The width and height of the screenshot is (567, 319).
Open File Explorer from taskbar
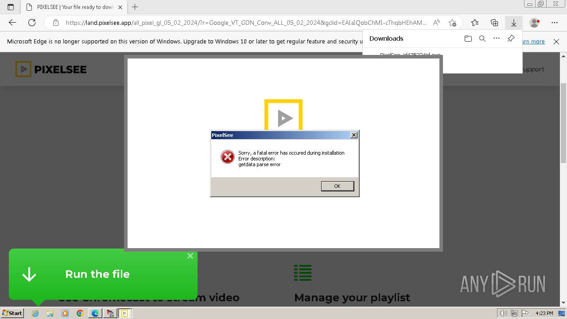50,313
